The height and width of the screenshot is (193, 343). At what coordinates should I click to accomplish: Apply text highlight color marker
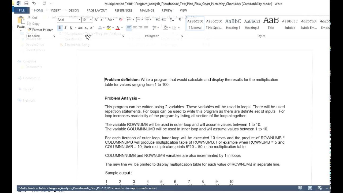point(109,28)
